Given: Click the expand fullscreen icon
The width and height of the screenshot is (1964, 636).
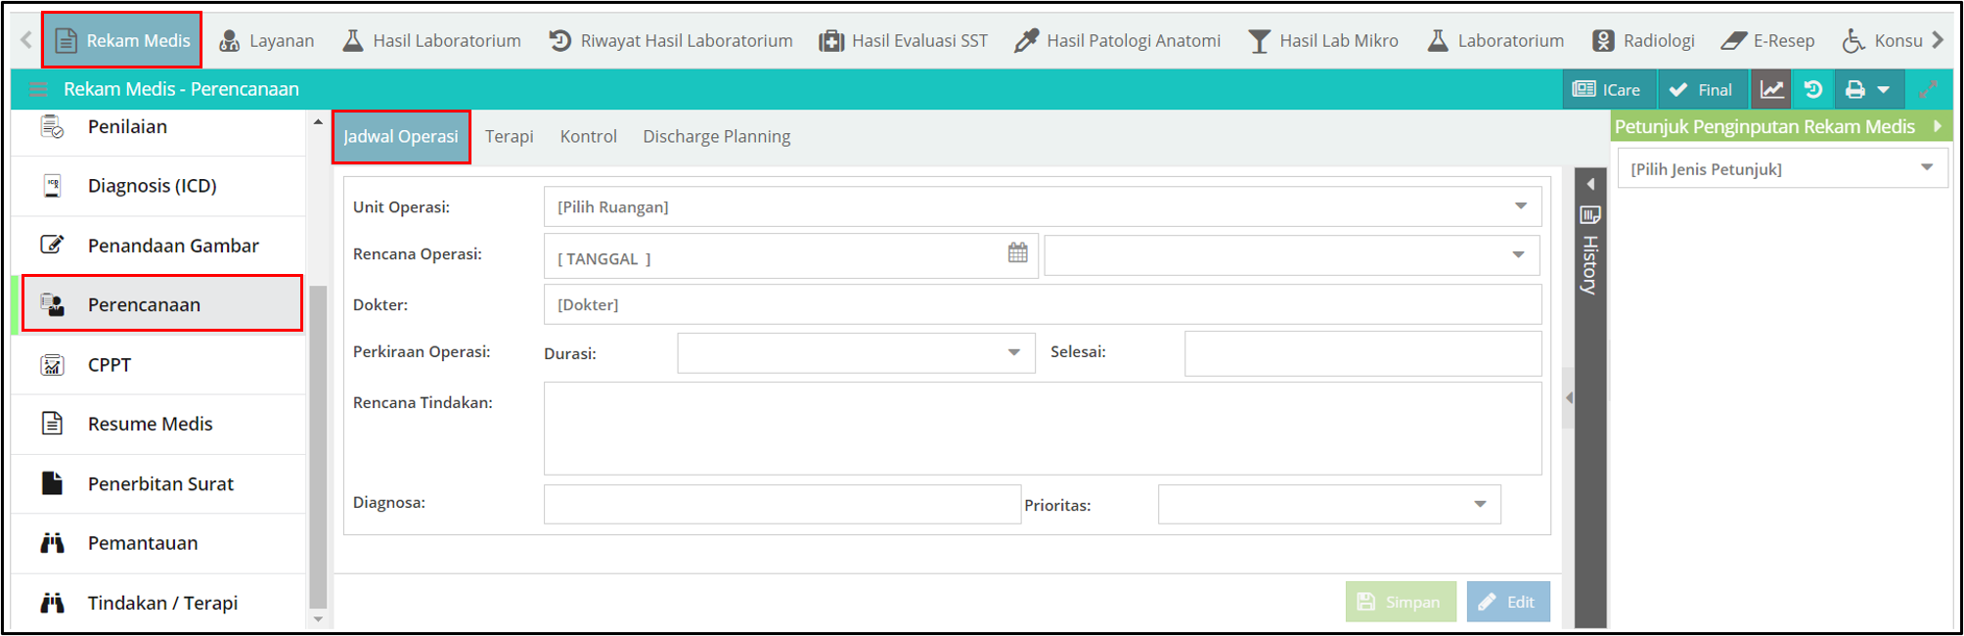Looking at the screenshot, I should (x=1929, y=89).
